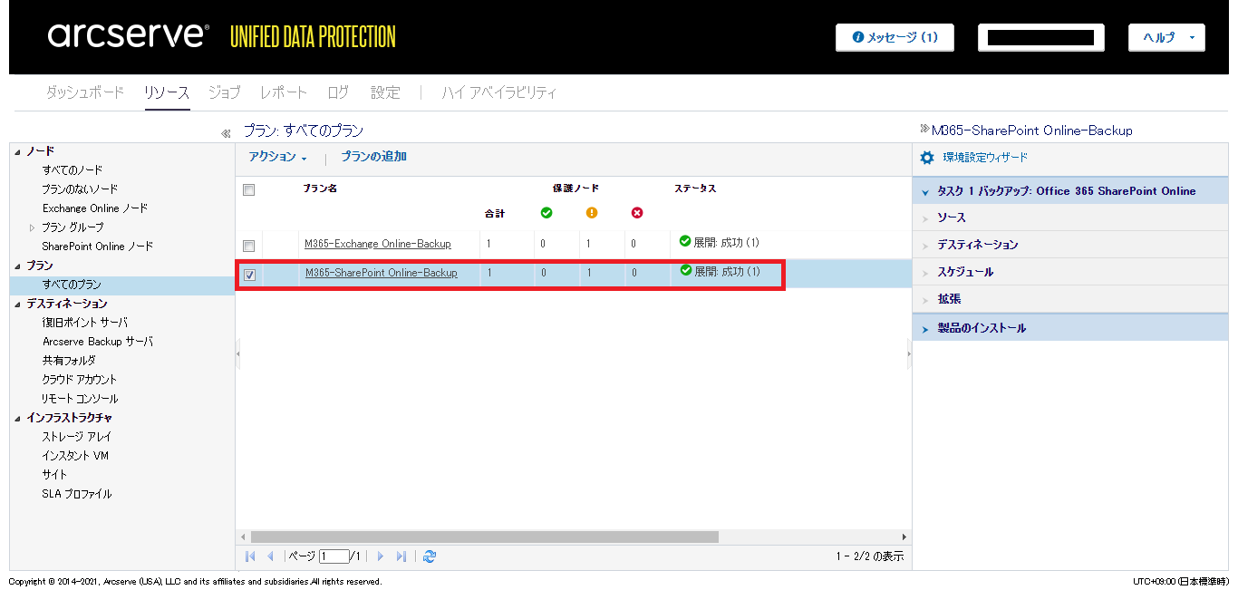Uncheck the M365-SharePoint Online-Backup row checkbox
Screen dimensions: 1238x590
click(249, 275)
